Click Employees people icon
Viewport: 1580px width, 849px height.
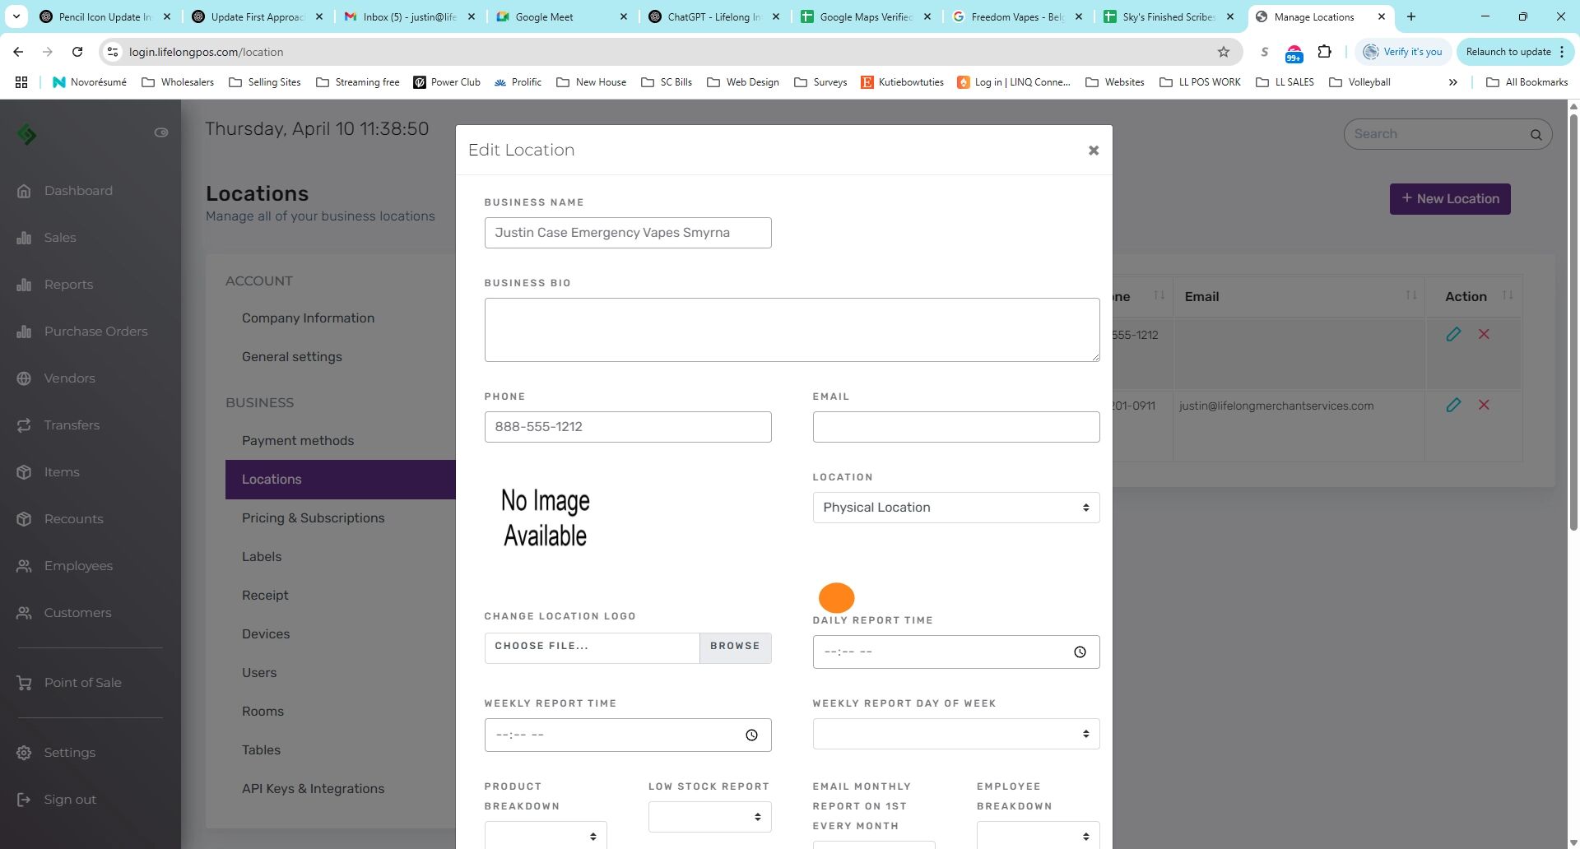click(x=24, y=566)
